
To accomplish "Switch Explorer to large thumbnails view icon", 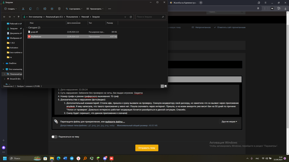I will [x=166, y=86].
